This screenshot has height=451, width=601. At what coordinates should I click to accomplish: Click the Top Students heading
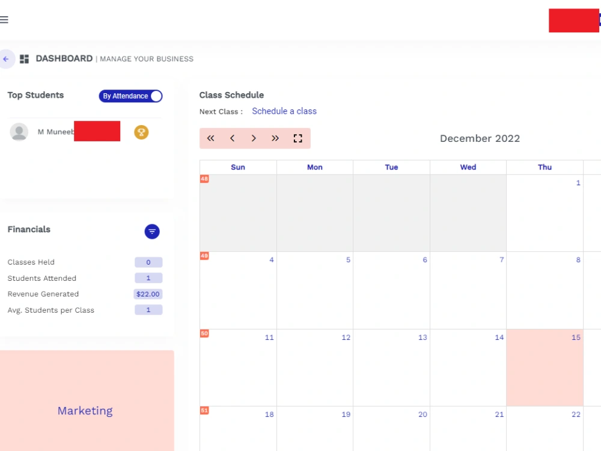(35, 95)
